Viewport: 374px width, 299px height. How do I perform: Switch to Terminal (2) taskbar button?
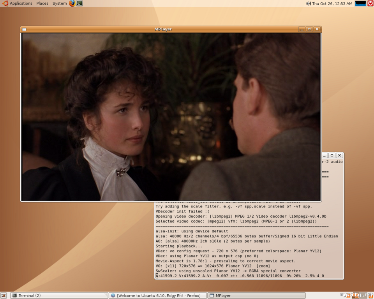click(x=59, y=295)
